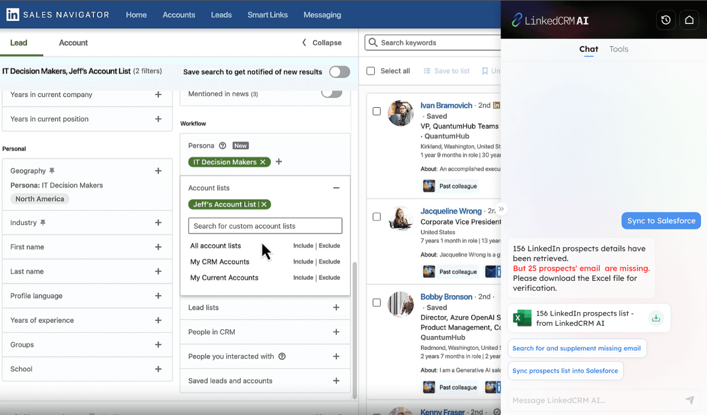This screenshot has width=707, height=415.
Task: Expand Industry filter
Action: point(158,222)
